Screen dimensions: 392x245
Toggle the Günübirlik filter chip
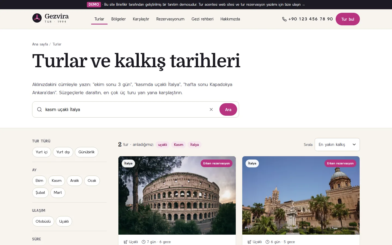[x=87, y=152]
